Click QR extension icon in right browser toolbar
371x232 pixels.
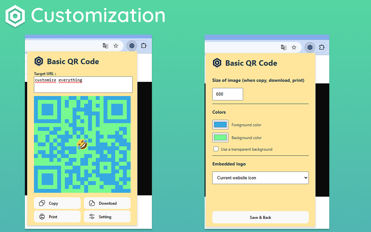[x=310, y=47]
